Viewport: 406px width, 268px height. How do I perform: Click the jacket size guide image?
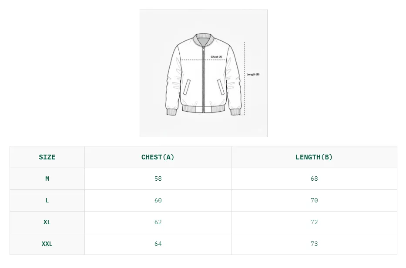203,73
